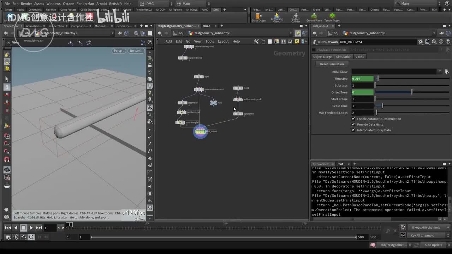The width and height of the screenshot is (452, 254).
Task: Open the Initial State file chooser
Action: pos(447,72)
